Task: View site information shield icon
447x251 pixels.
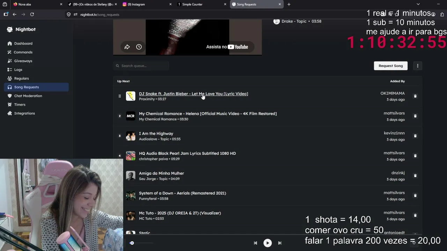Action: pyautogui.click(x=69, y=14)
